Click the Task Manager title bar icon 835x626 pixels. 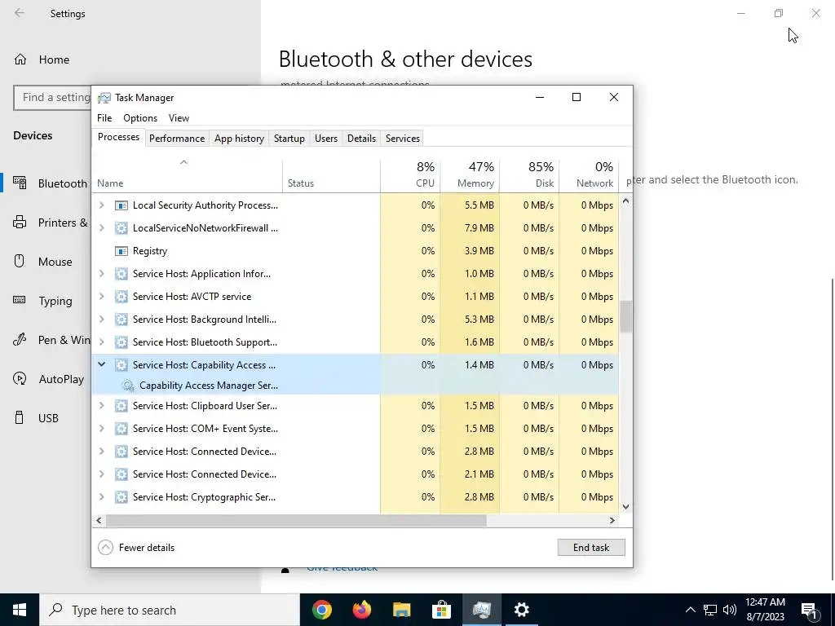pos(104,98)
